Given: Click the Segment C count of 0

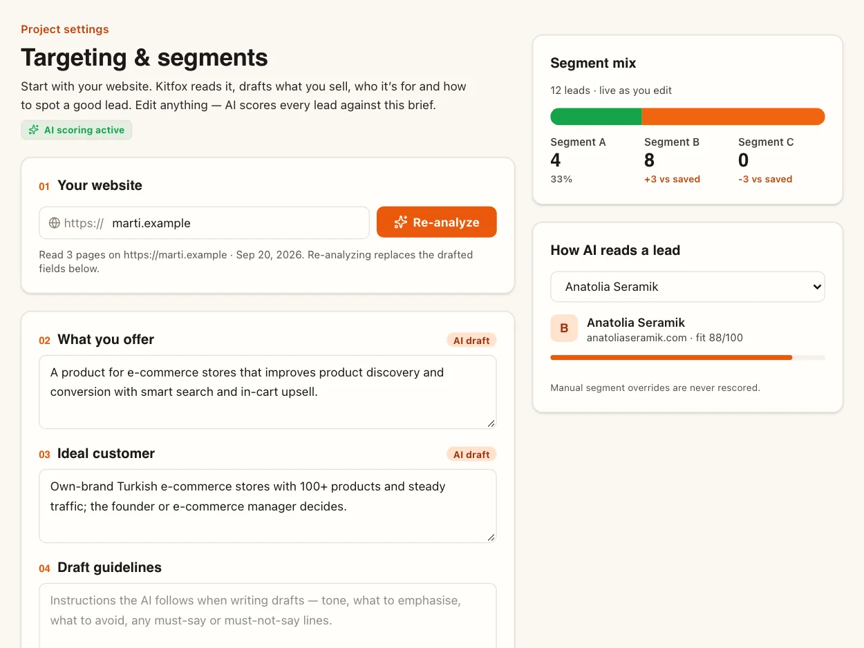Looking at the screenshot, I should pos(744,160).
